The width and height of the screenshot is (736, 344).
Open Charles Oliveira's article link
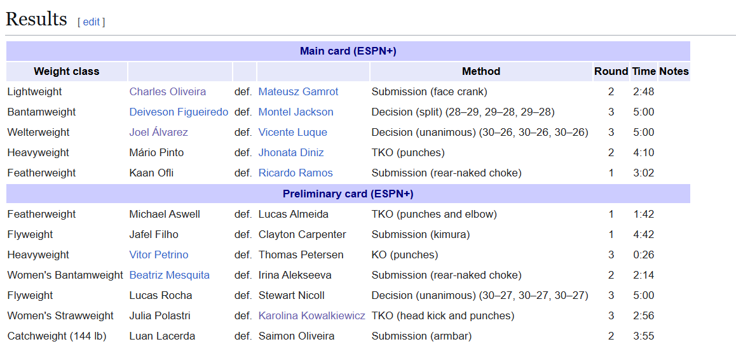167,91
